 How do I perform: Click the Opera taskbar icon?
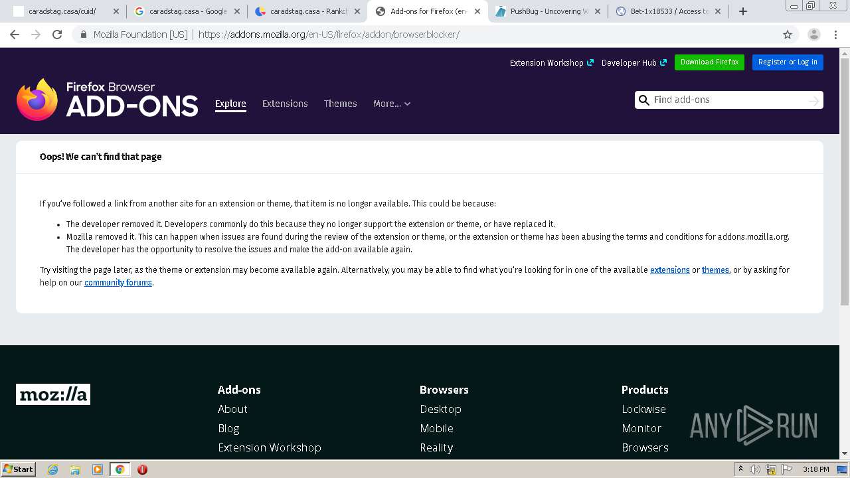[142, 469]
